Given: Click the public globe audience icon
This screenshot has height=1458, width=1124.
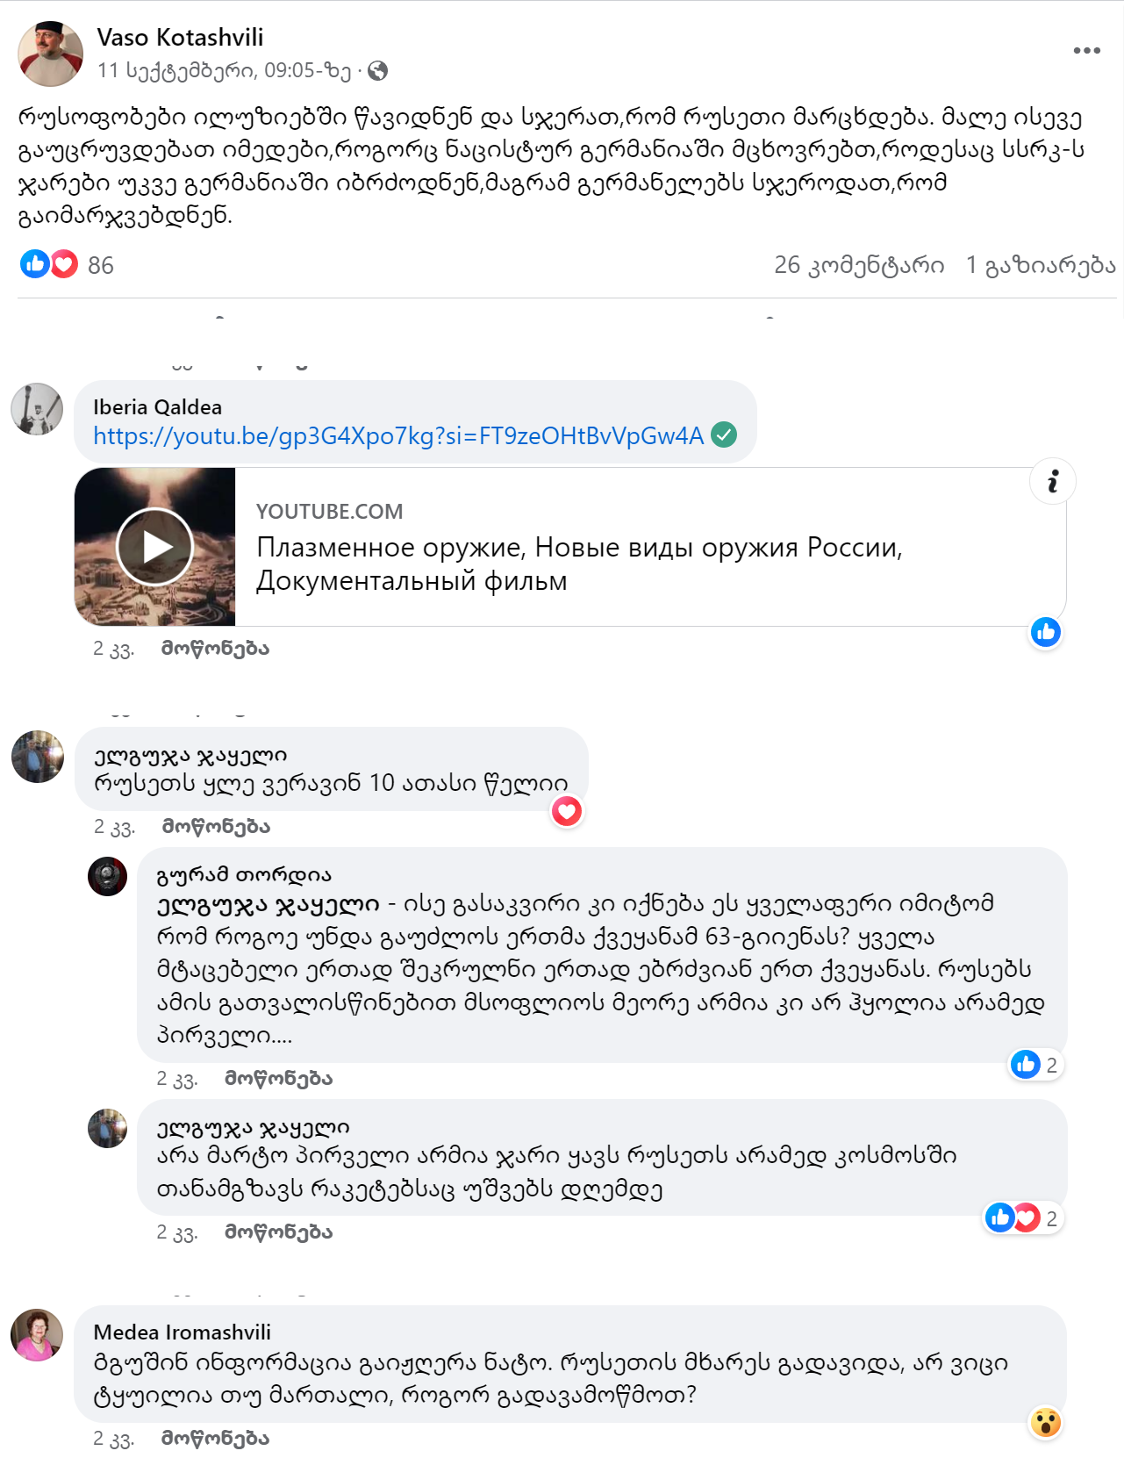Looking at the screenshot, I should point(378,71).
